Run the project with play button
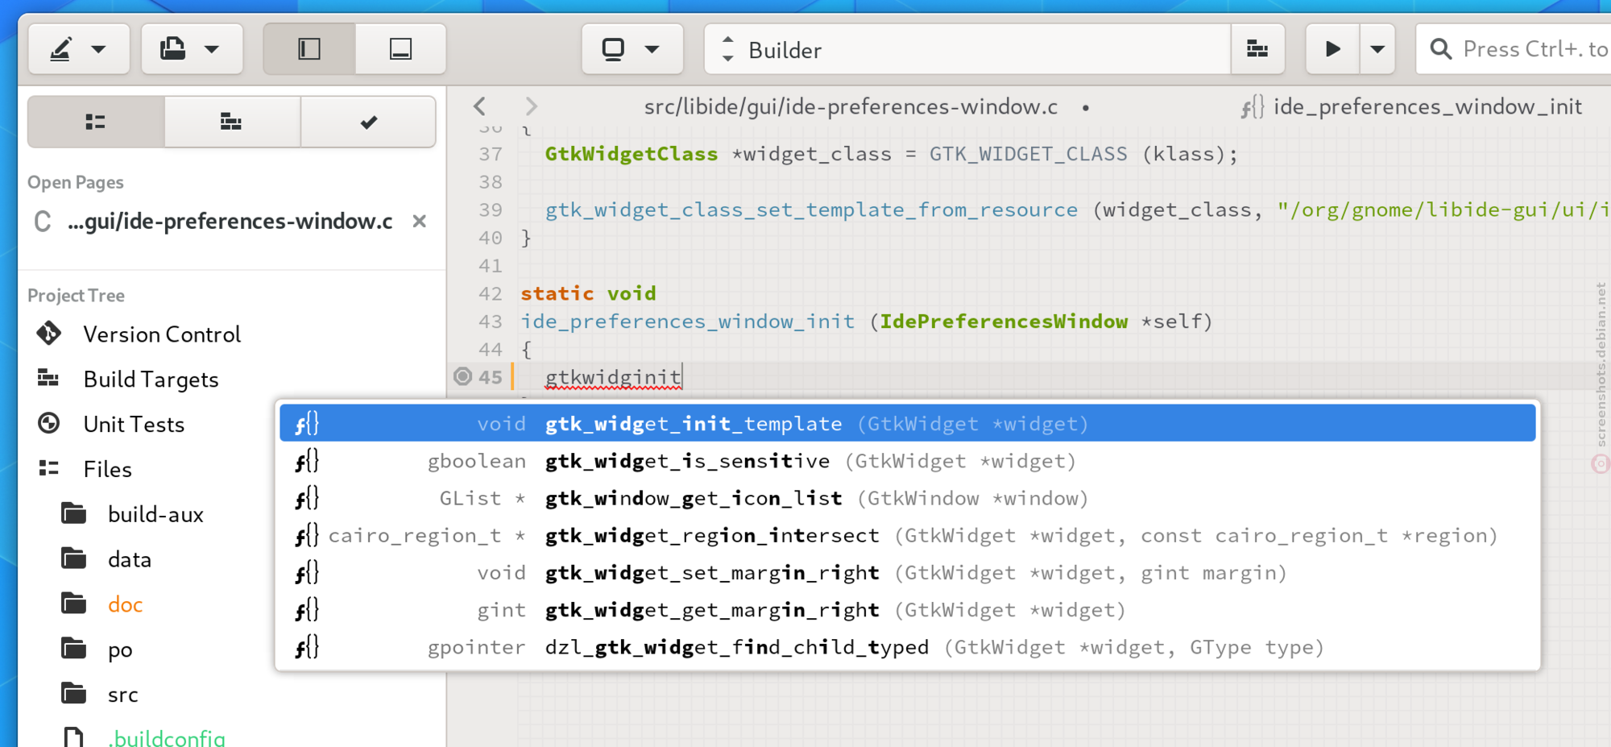1611x747 pixels. coord(1333,49)
